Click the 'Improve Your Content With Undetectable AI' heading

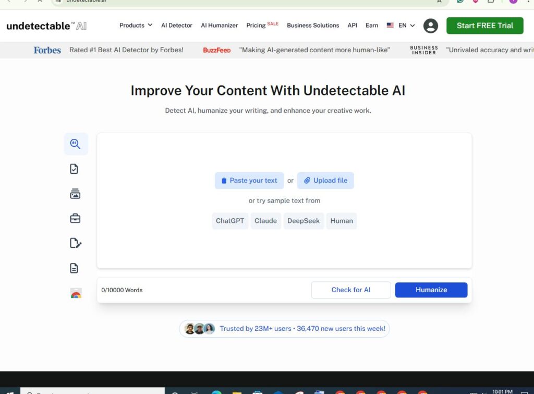click(268, 91)
